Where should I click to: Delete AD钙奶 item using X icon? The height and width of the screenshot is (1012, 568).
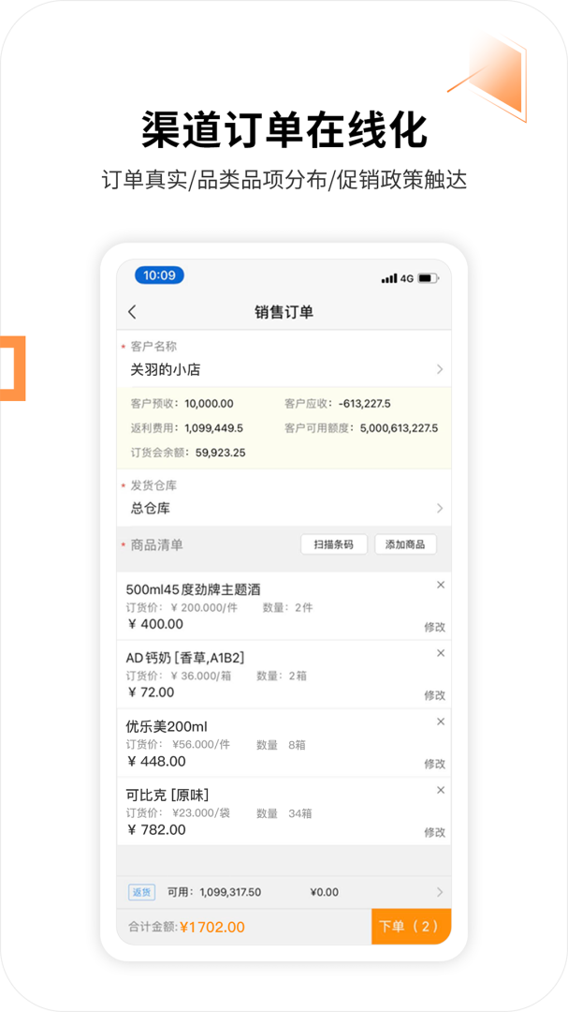(441, 653)
